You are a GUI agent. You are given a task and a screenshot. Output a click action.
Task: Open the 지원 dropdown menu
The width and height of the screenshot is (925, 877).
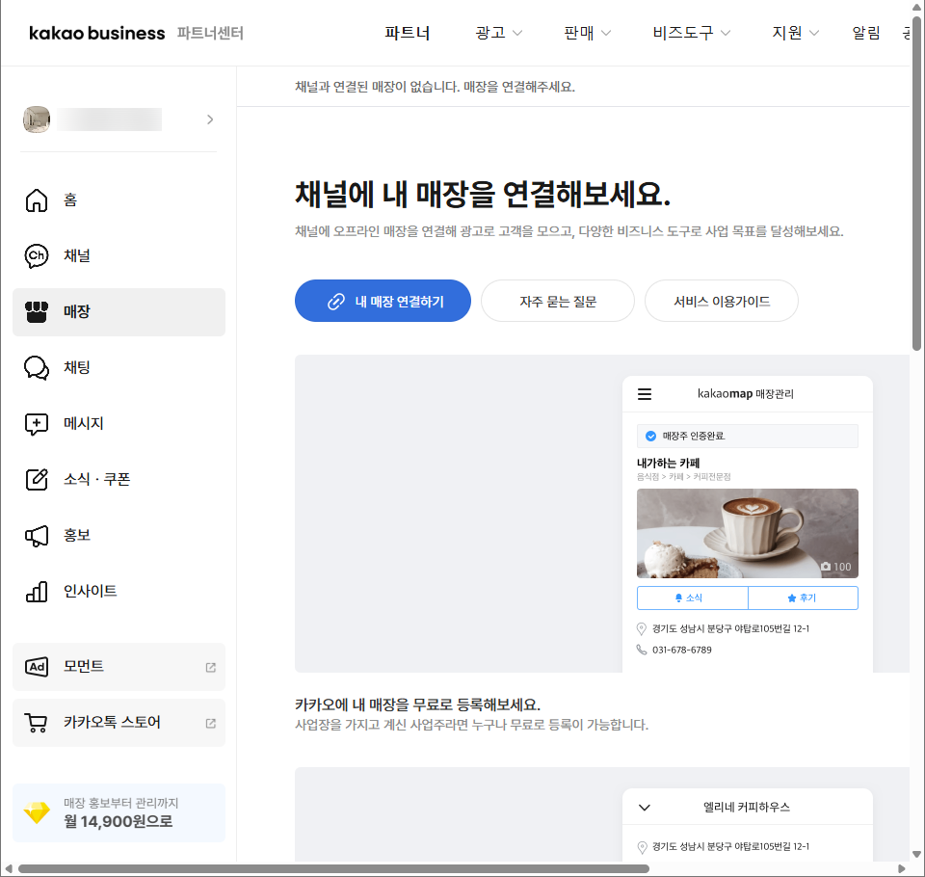coord(795,33)
